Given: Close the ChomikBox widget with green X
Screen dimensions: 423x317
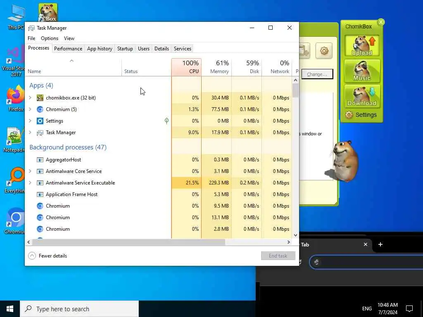Looking at the screenshot, I should [381, 22].
